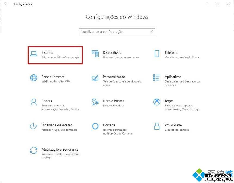The height and width of the screenshot is (183, 234).
Task: Open the Dispositivos keyboard and speaker icon
Action: (x=95, y=54)
